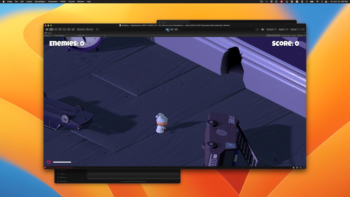Open the custom editor tools icon
Image resolution: width=350 pixels, height=197 pixels.
pyautogui.click(x=73, y=30)
